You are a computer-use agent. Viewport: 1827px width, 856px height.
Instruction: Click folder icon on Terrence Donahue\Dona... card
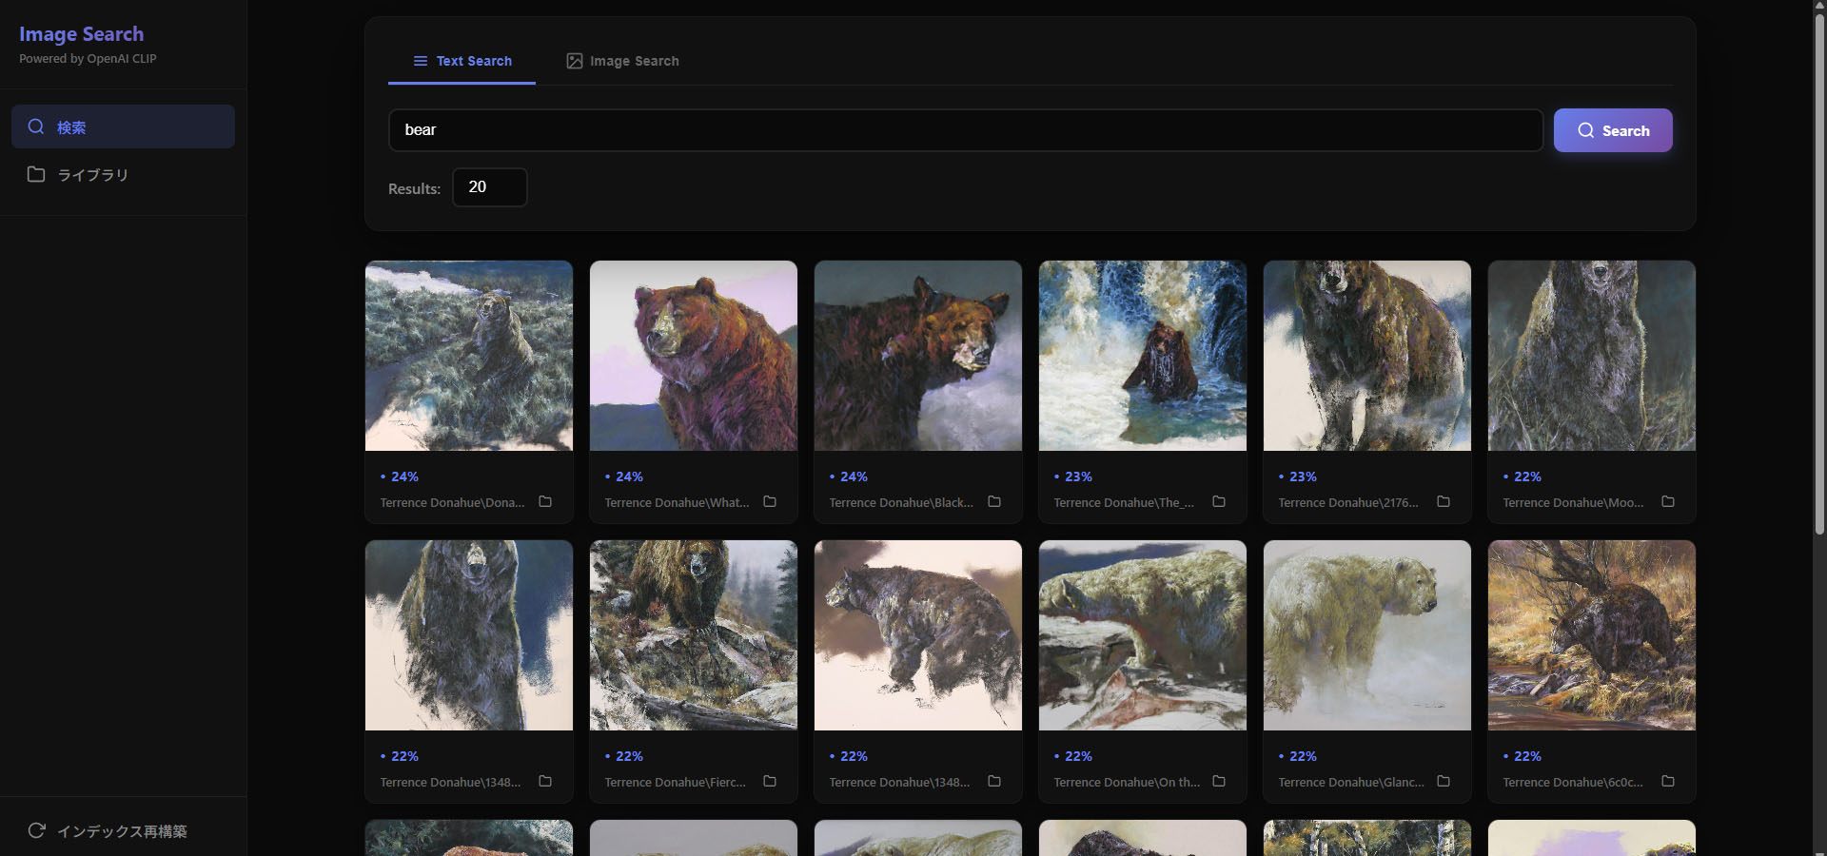coord(545,501)
